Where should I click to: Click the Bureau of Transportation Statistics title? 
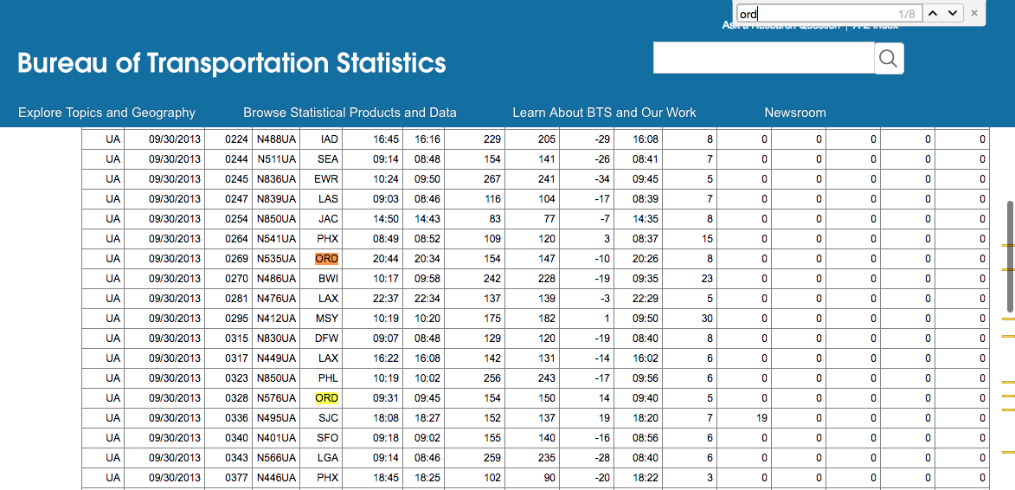pos(232,63)
